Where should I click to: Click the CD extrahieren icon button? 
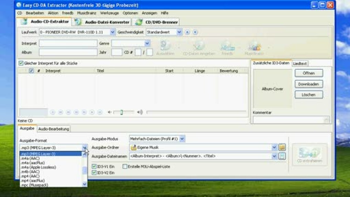pyautogui.click(x=309, y=154)
